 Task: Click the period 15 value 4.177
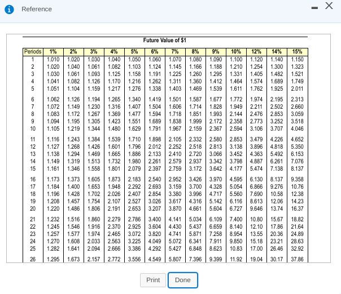pos(236,168)
